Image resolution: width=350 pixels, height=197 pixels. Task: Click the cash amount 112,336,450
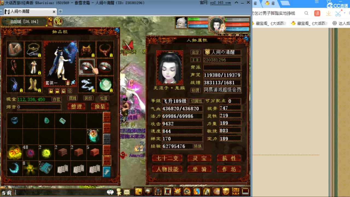coord(31,99)
